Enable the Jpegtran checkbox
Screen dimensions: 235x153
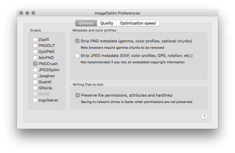(35, 76)
